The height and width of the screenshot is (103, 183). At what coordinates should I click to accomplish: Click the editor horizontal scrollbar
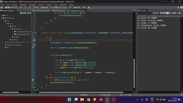point(81,92)
